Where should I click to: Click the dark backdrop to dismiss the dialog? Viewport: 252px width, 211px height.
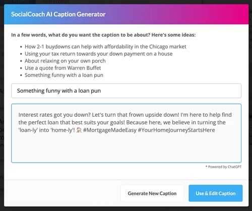(126, 209)
